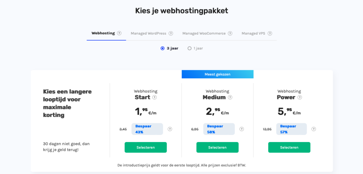The image size is (363, 174).
Task: Click help icon beside Bespaar 43% badge
Action: [x=170, y=129]
